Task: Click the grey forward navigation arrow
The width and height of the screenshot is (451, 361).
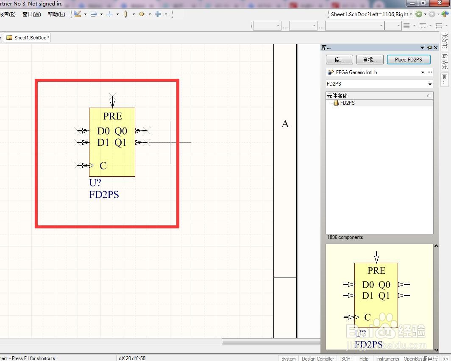Action: [x=432, y=14]
